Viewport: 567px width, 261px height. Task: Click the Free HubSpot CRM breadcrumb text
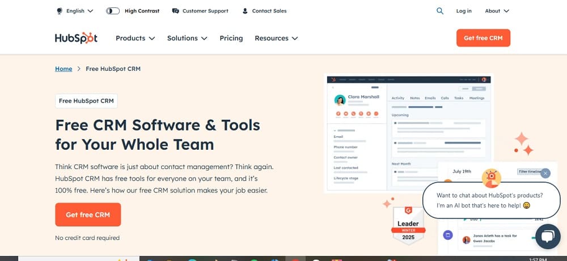coord(113,69)
